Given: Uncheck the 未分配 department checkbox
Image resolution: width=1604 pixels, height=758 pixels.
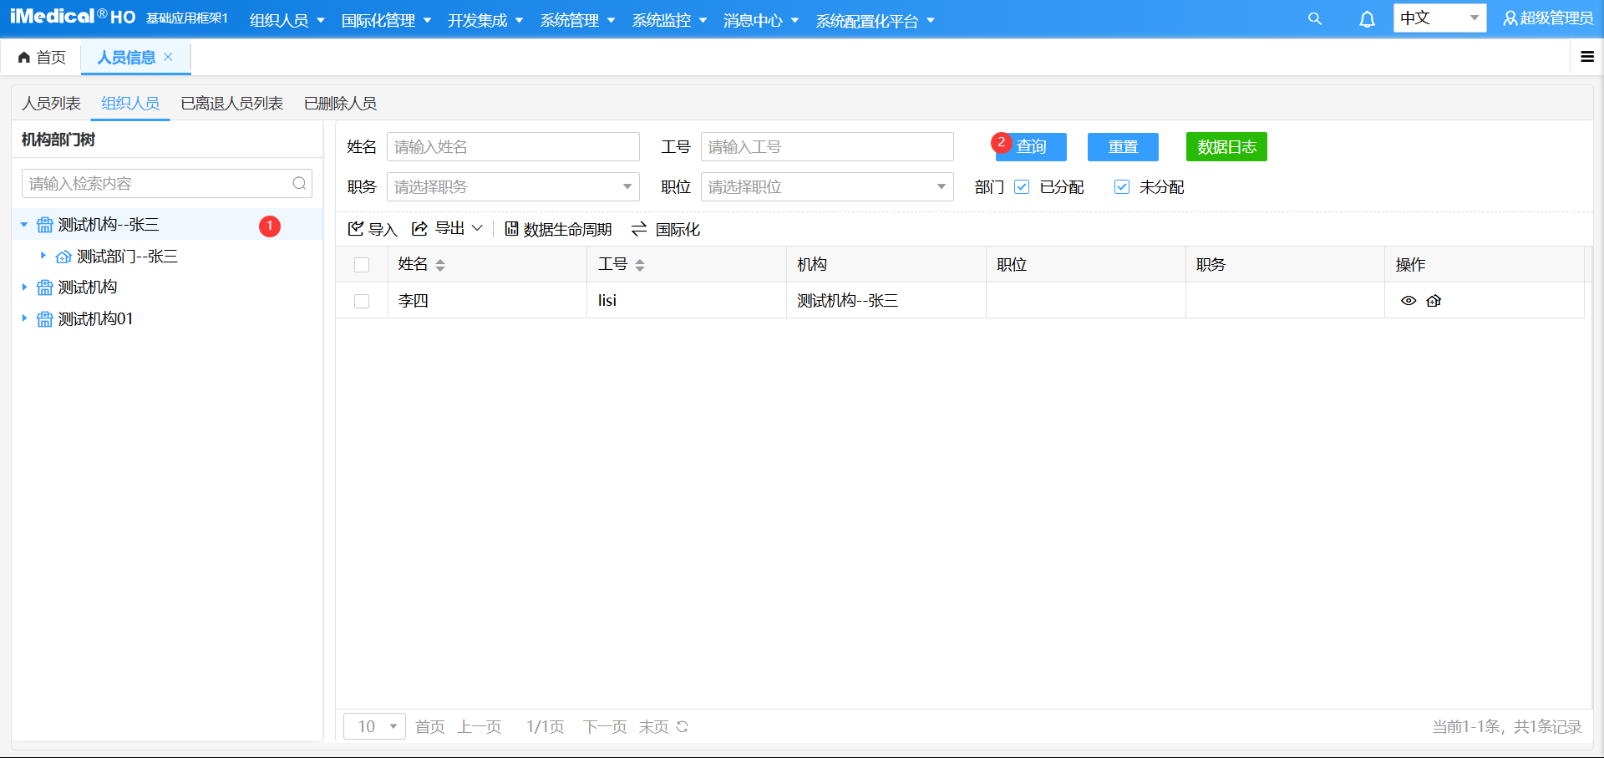Looking at the screenshot, I should tap(1121, 186).
